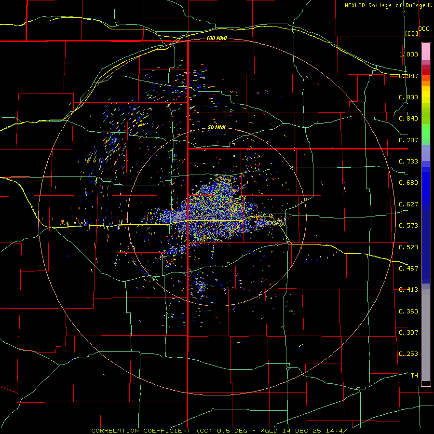Pick the lavender swatch near 0.733
This screenshot has height=434, width=434.
pos(426,153)
